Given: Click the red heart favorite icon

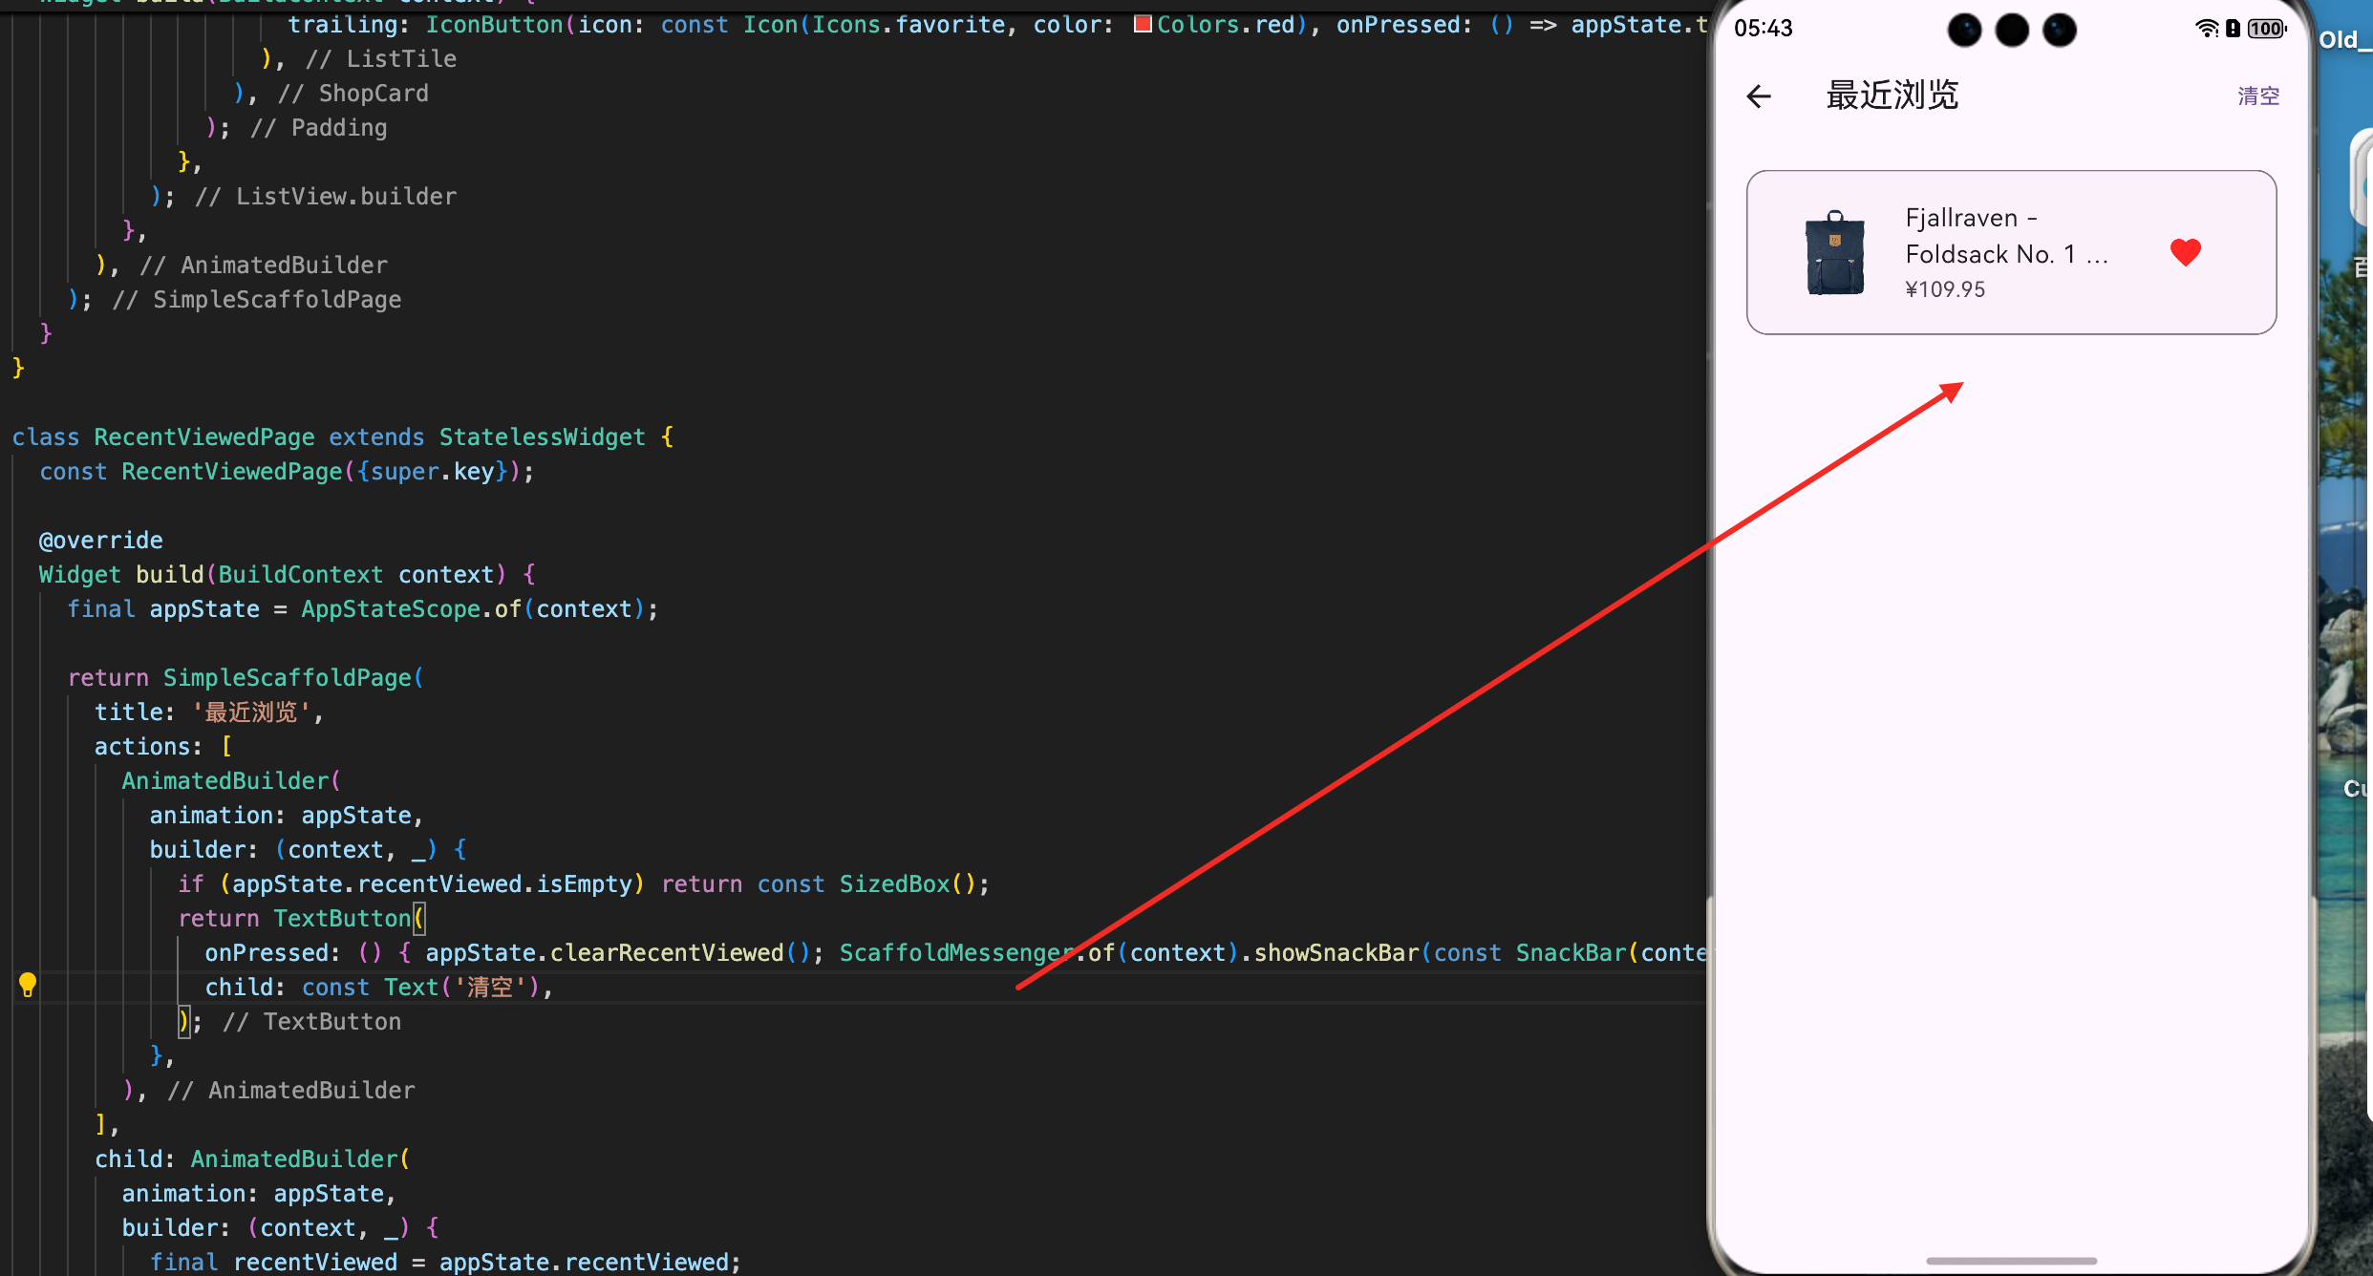Looking at the screenshot, I should click(2185, 252).
